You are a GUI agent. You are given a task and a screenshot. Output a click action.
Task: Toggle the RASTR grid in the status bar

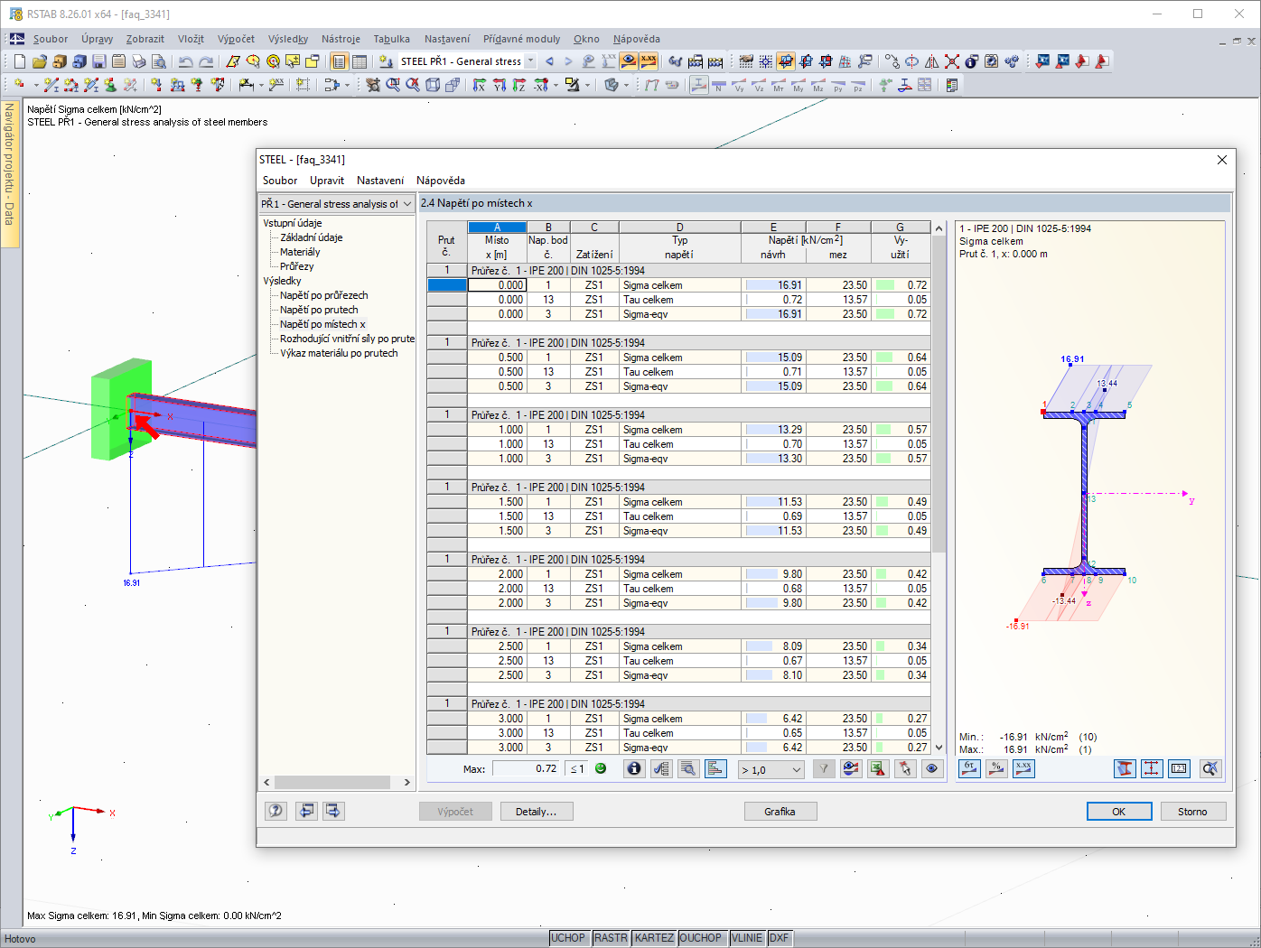click(x=611, y=938)
